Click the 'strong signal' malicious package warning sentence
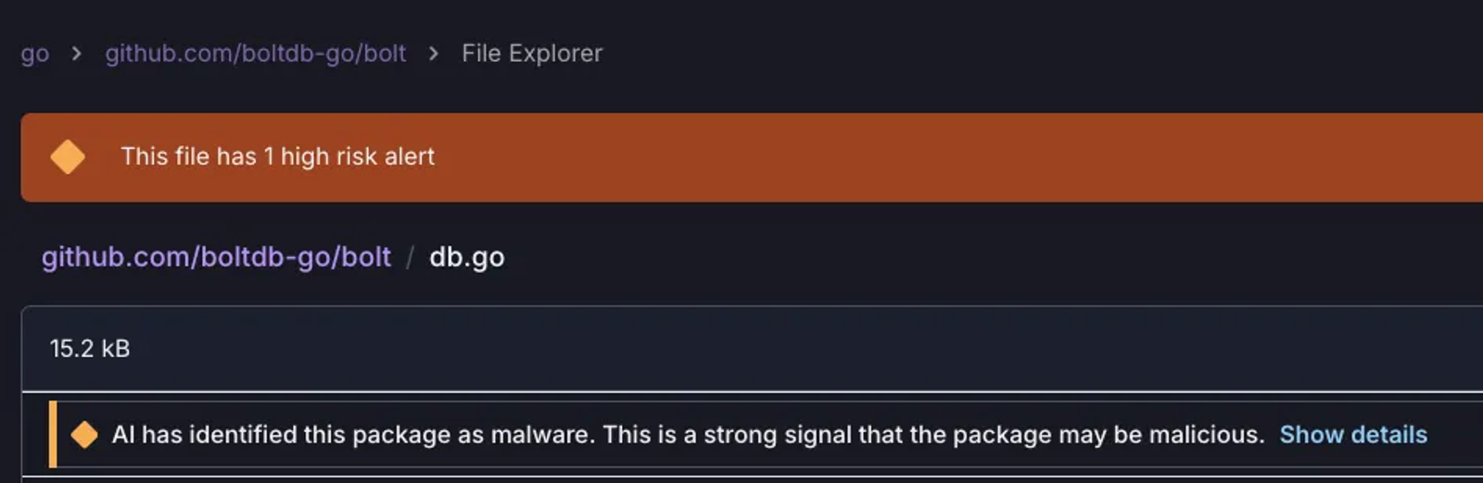This screenshot has width=1483, height=483. [x=933, y=434]
